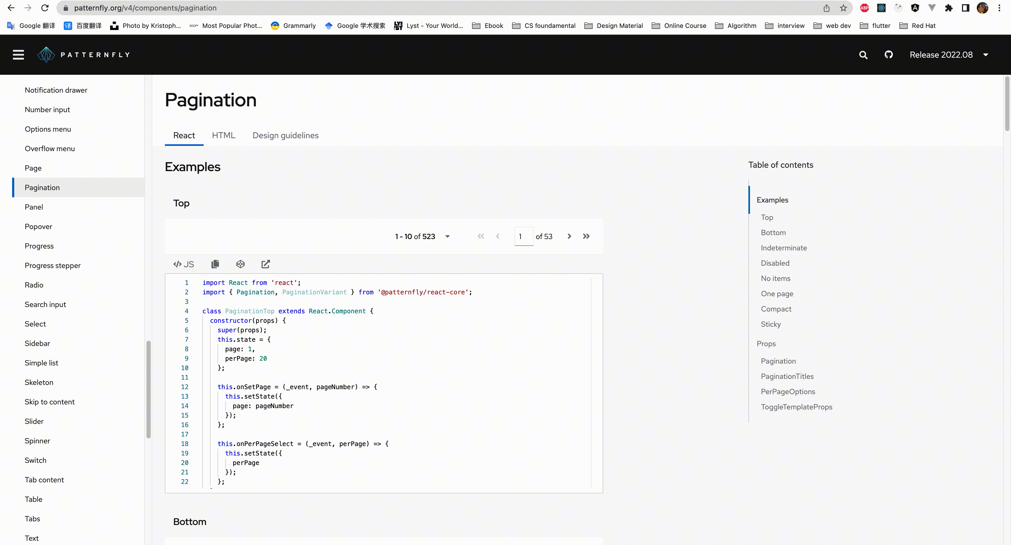Switch to the HTML tab
This screenshot has width=1011, height=545.
coord(223,135)
